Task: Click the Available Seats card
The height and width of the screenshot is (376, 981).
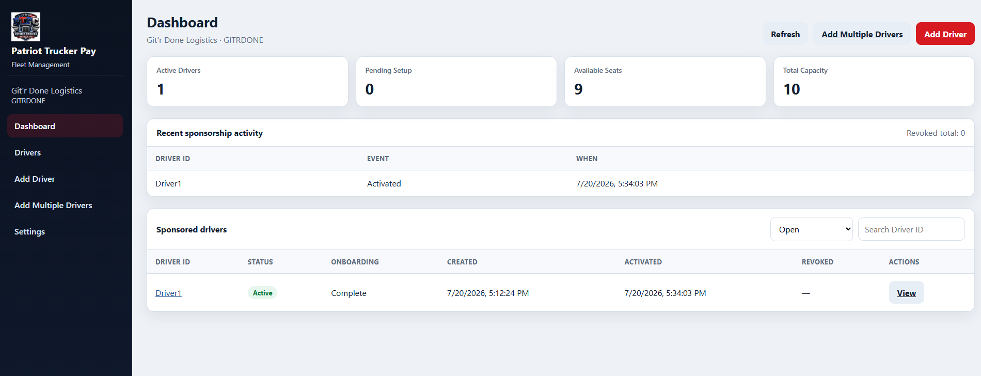Action: 665,82
